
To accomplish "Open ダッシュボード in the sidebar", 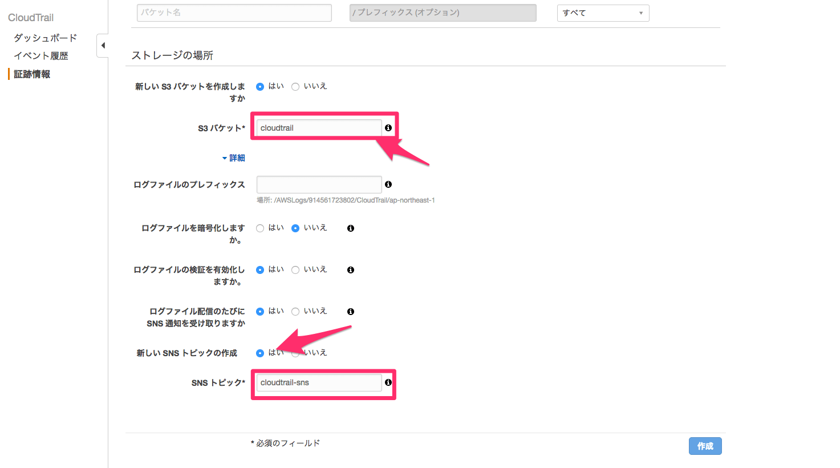I will point(45,38).
